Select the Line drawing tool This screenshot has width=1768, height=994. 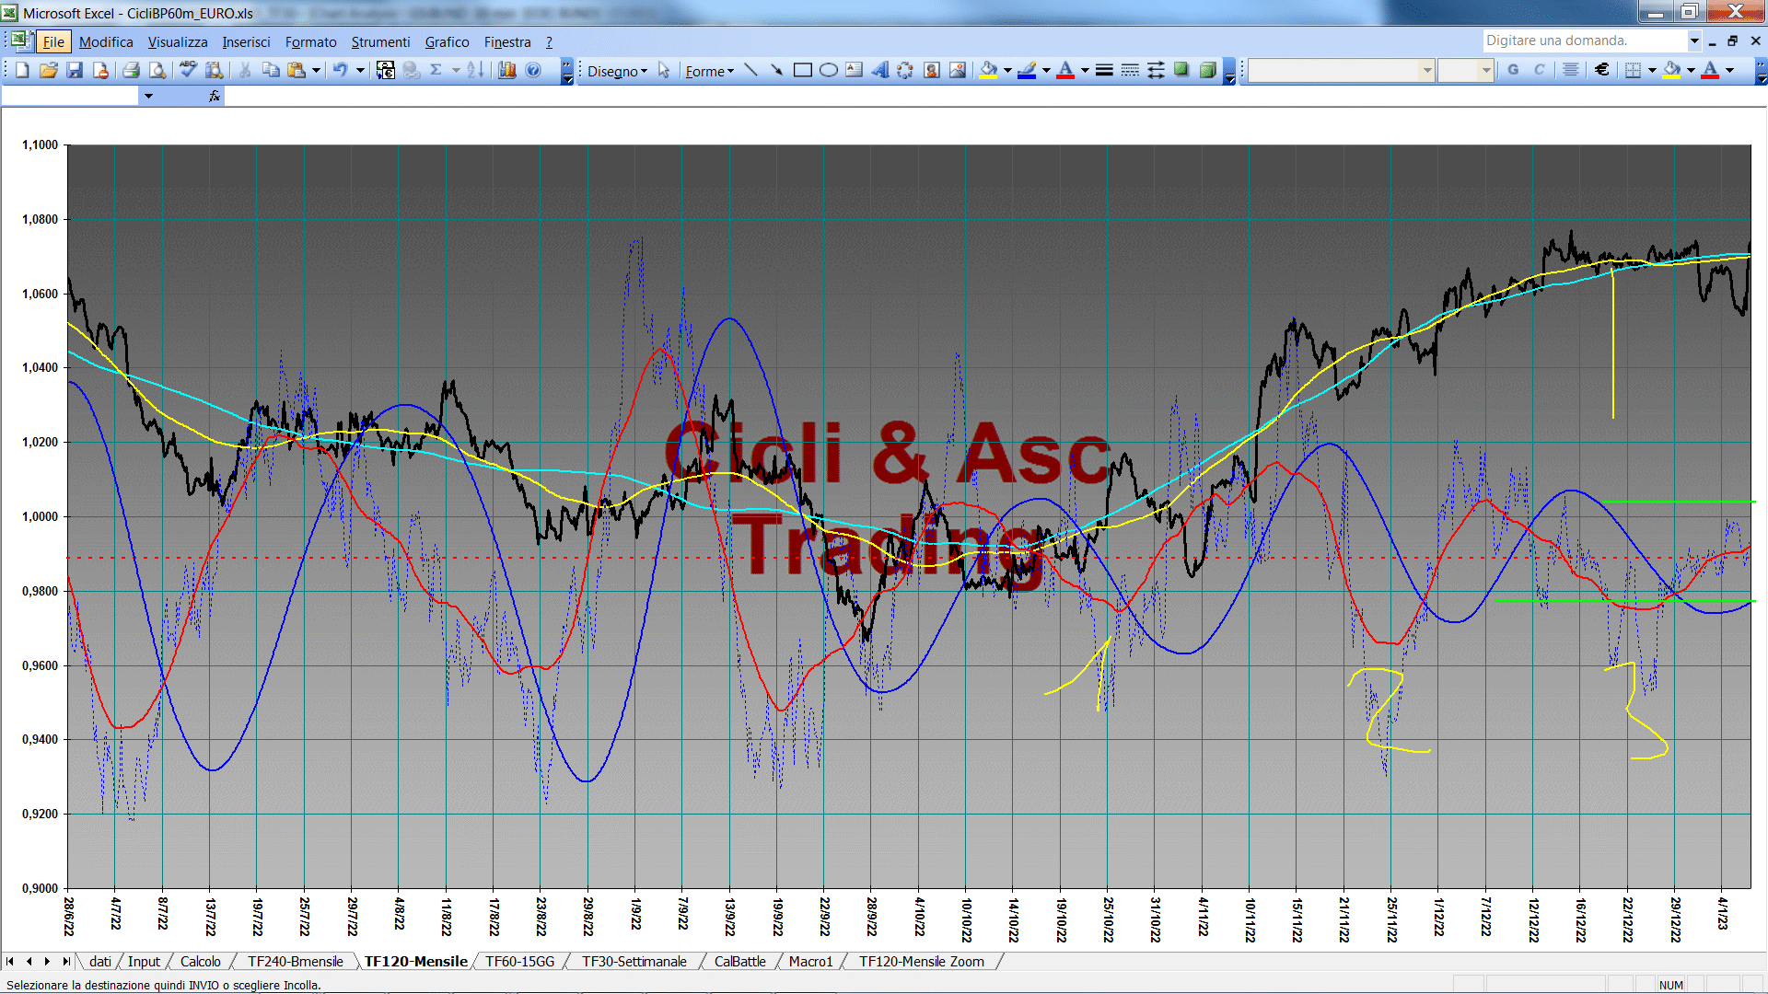tap(750, 70)
